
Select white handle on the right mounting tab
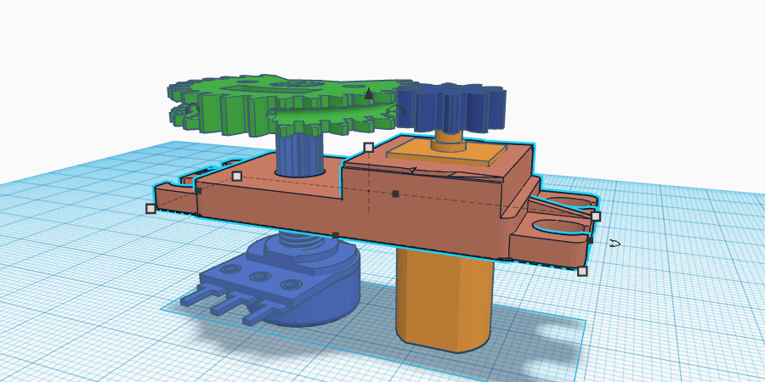coord(596,216)
